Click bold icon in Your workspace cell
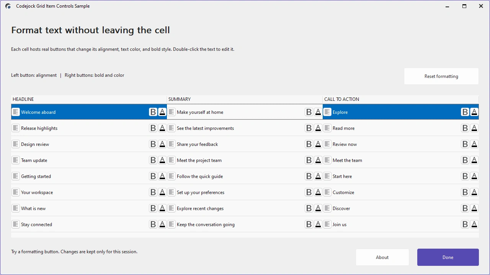The width and height of the screenshot is (490, 275). [x=153, y=192]
